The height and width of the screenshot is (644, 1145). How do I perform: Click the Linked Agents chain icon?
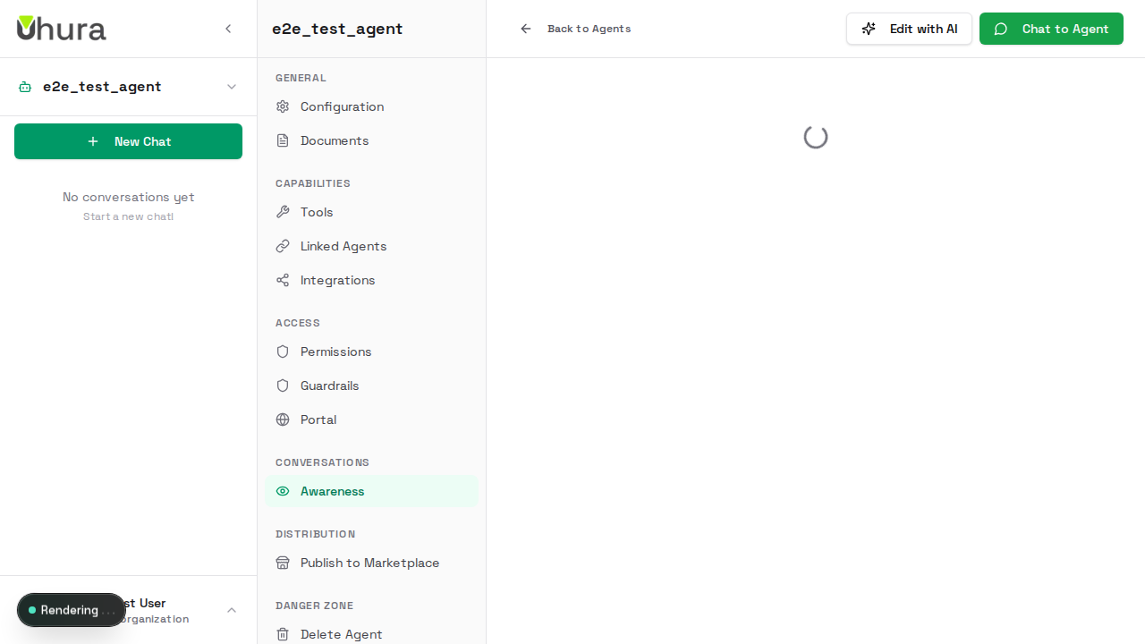pyautogui.click(x=282, y=246)
